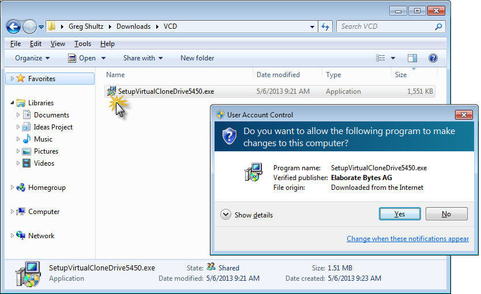This screenshot has height=294, width=481.
Task: Close the User Account Control dialog
Action: pyautogui.click(x=464, y=114)
